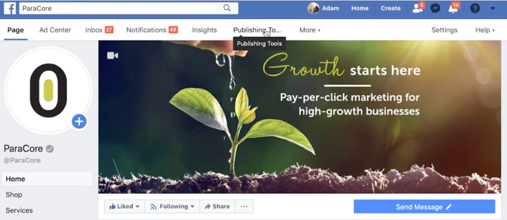
Task: Click the Facebook logo icon
Action: tap(10, 9)
